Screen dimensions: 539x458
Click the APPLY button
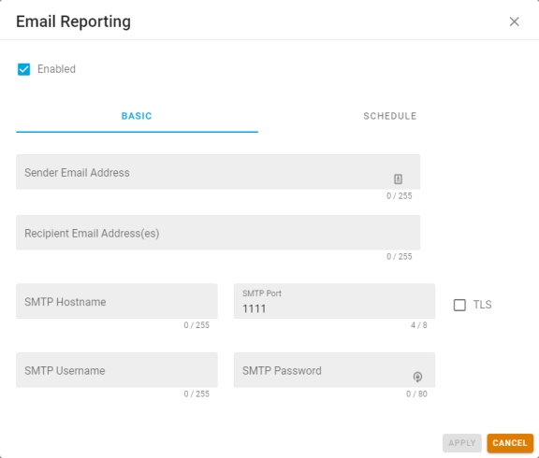point(461,443)
